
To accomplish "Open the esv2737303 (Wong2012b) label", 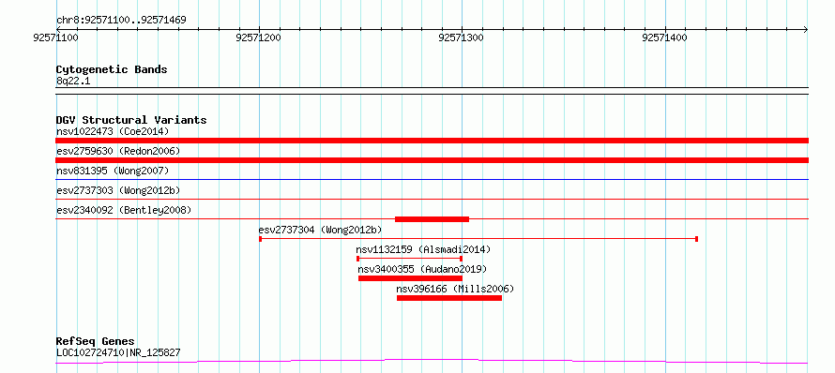I will 118,190.
